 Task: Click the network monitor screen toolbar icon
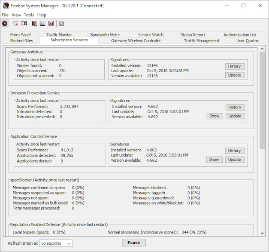pos(42,24)
